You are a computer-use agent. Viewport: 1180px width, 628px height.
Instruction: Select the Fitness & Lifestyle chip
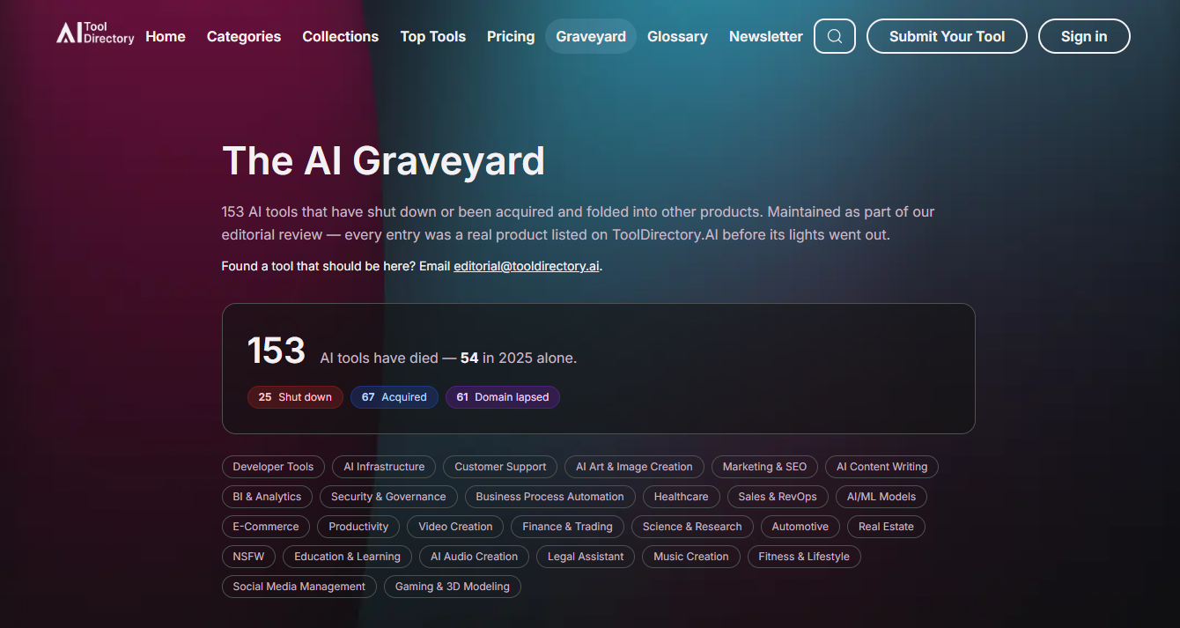click(804, 557)
